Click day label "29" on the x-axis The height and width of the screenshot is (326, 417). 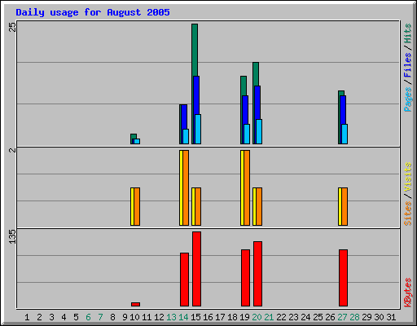pos(367,317)
